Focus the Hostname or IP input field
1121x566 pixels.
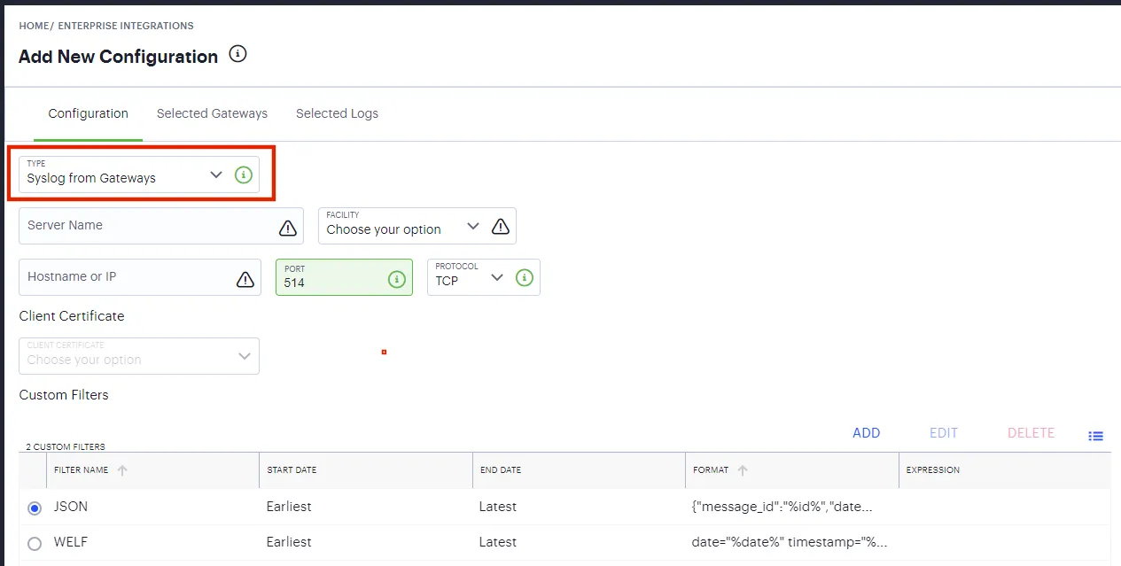[x=140, y=277]
